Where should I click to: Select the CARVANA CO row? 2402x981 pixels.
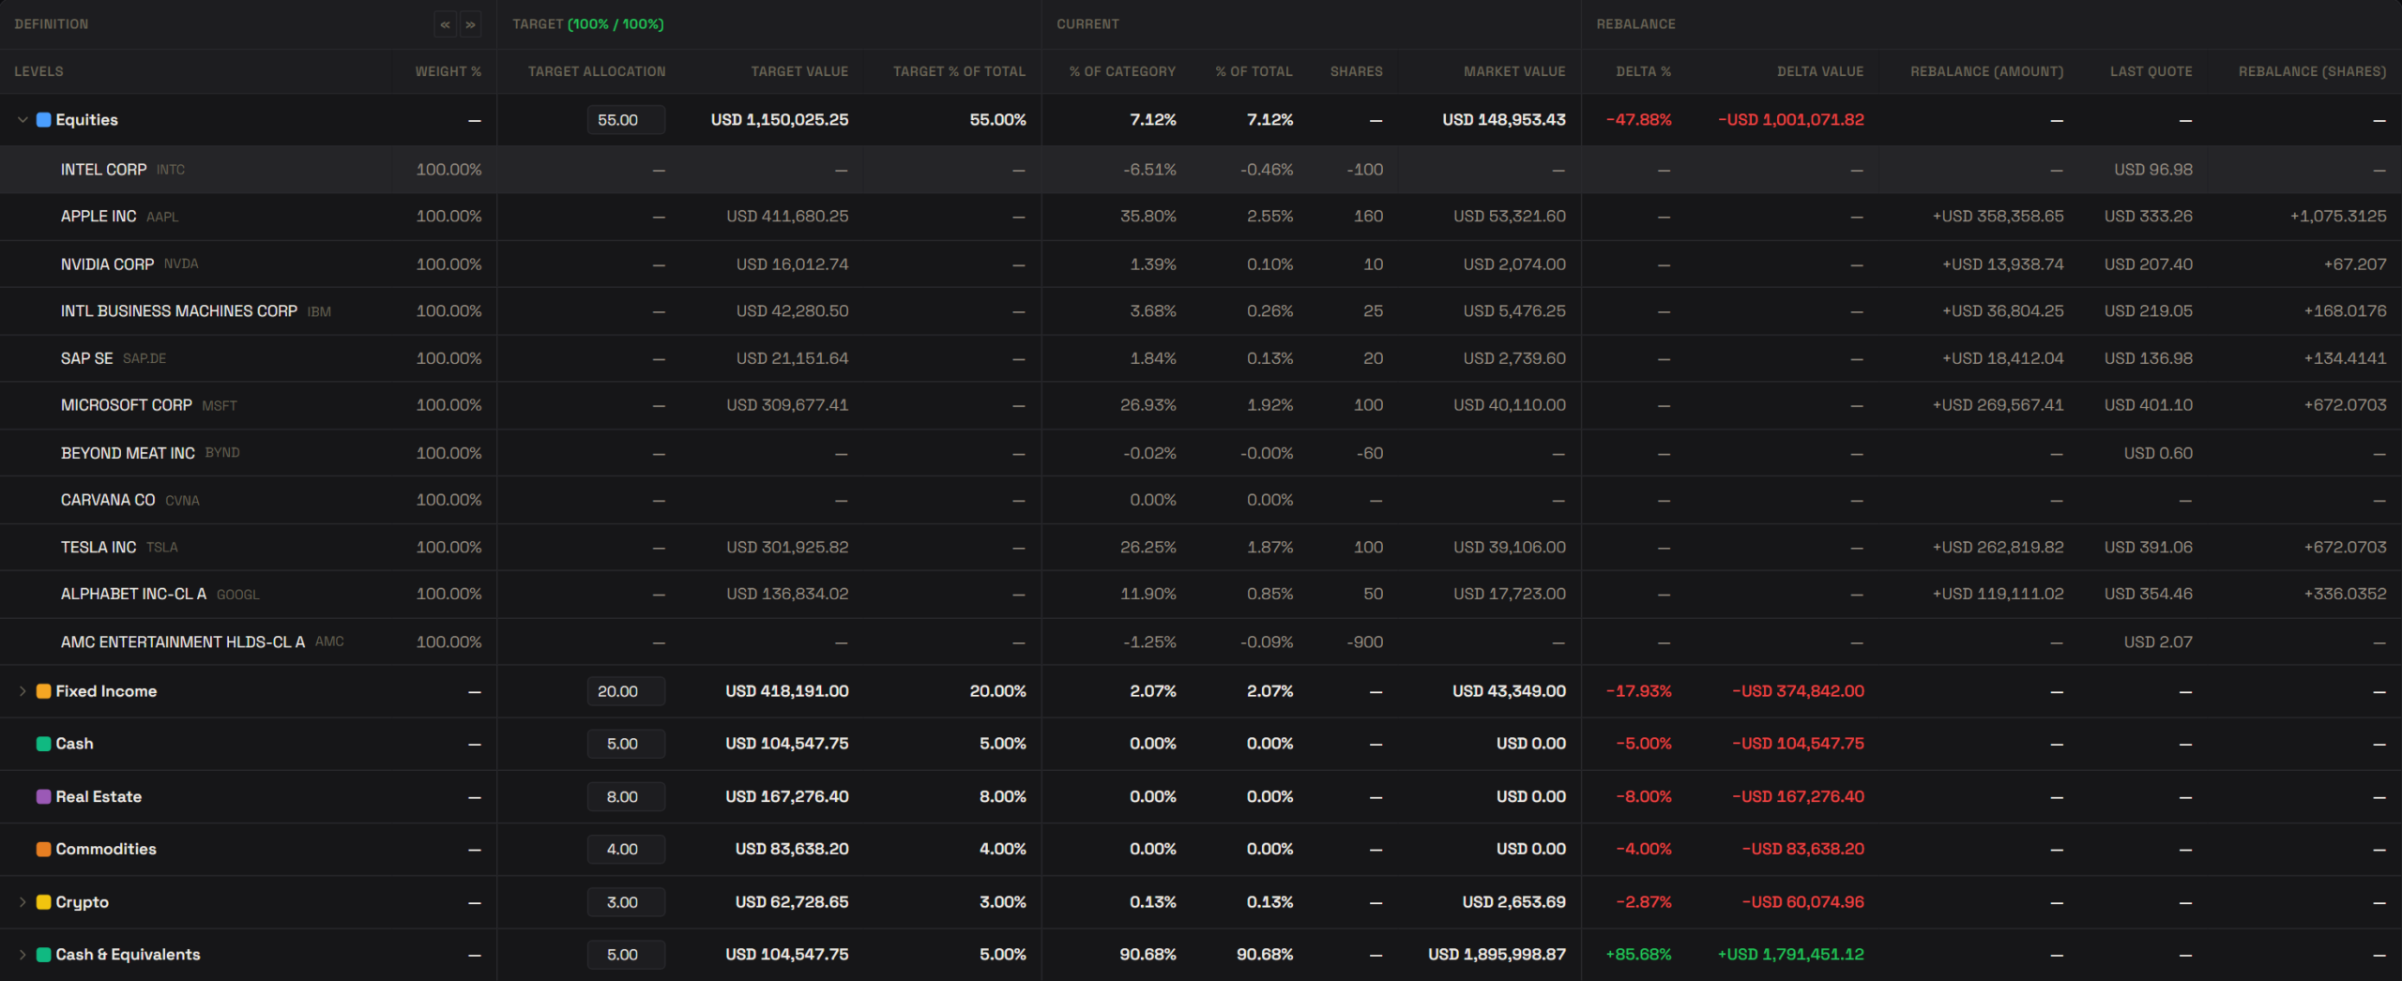click(1201, 500)
